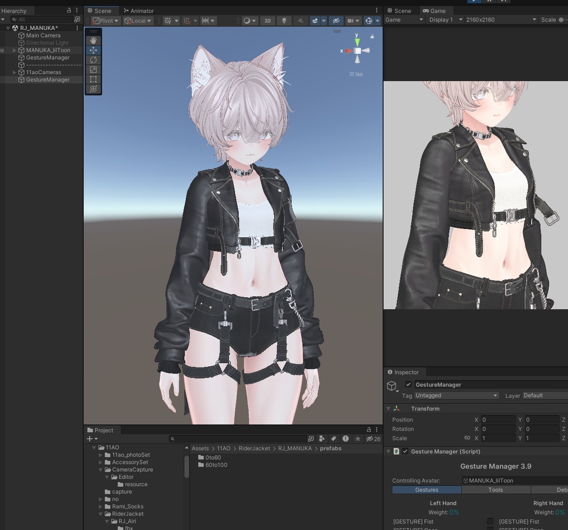Click Assets in the Project breadcrumb
The width and height of the screenshot is (568, 530).
pos(200,448)
